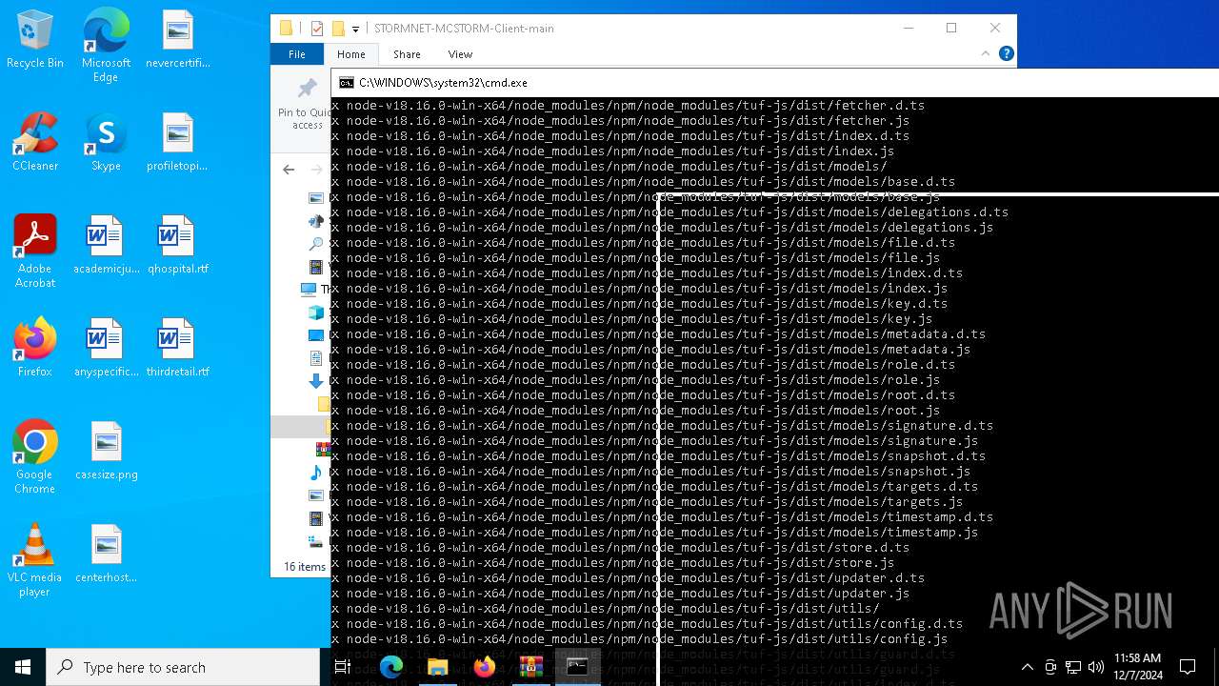The image size is (1219, 686).
Task: Switch to the View ribbon tab
Action: click(x=460, y=54)
